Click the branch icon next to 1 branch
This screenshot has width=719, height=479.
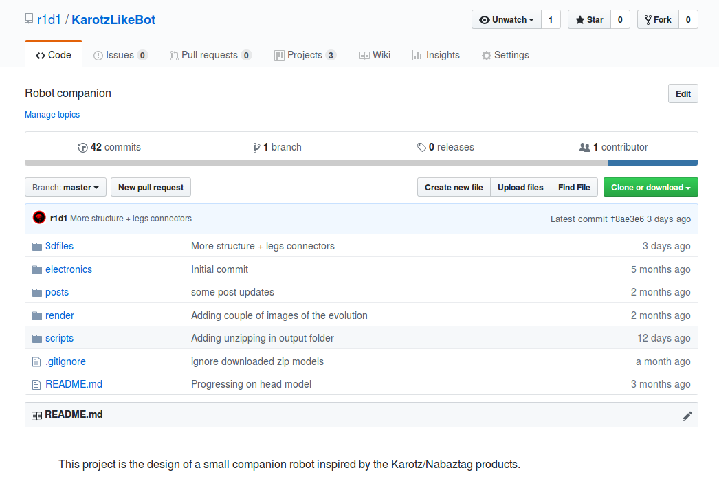pyautogui.click(x=256, y=148)
